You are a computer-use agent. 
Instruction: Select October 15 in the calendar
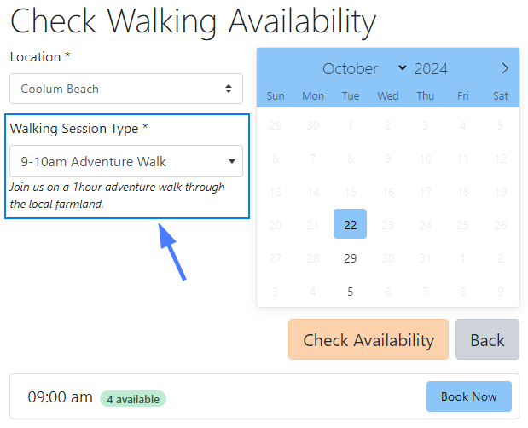(x=351, y=192)
